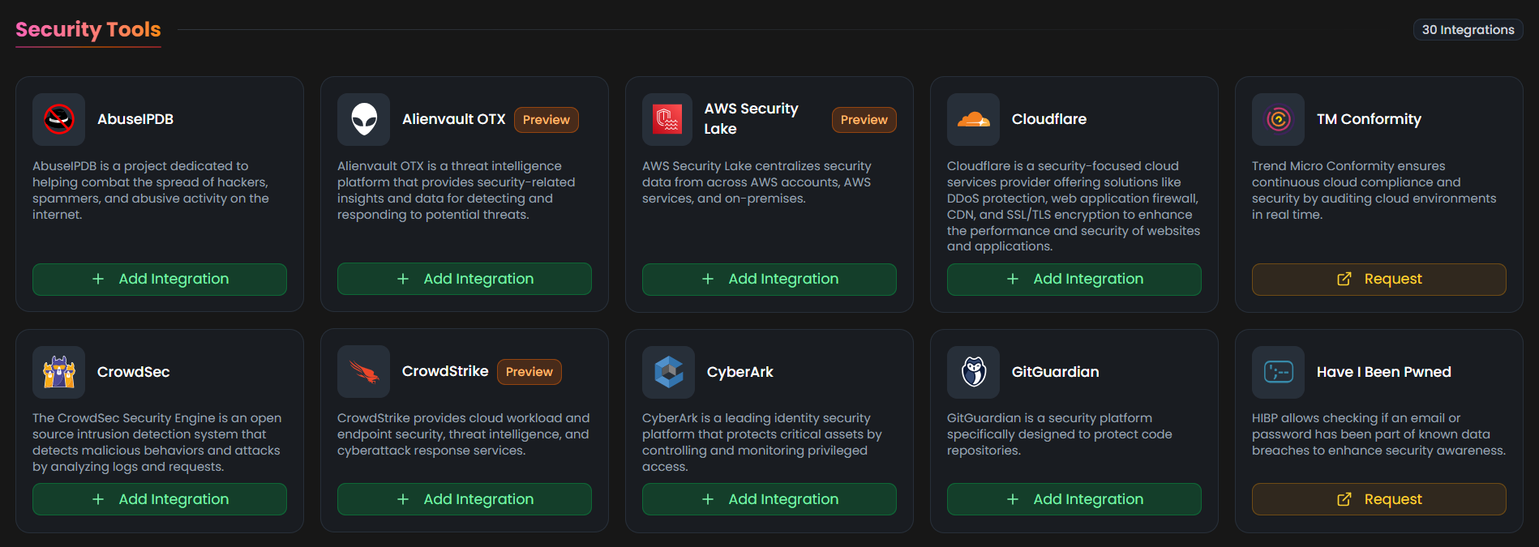This screenshot has width=1539, height=547.
Task: Click the Preview badge on AWS Security Lake
Action: coord(864,120)
